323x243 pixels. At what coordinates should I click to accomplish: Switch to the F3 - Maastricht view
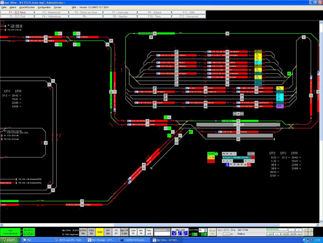click(51, 12)
